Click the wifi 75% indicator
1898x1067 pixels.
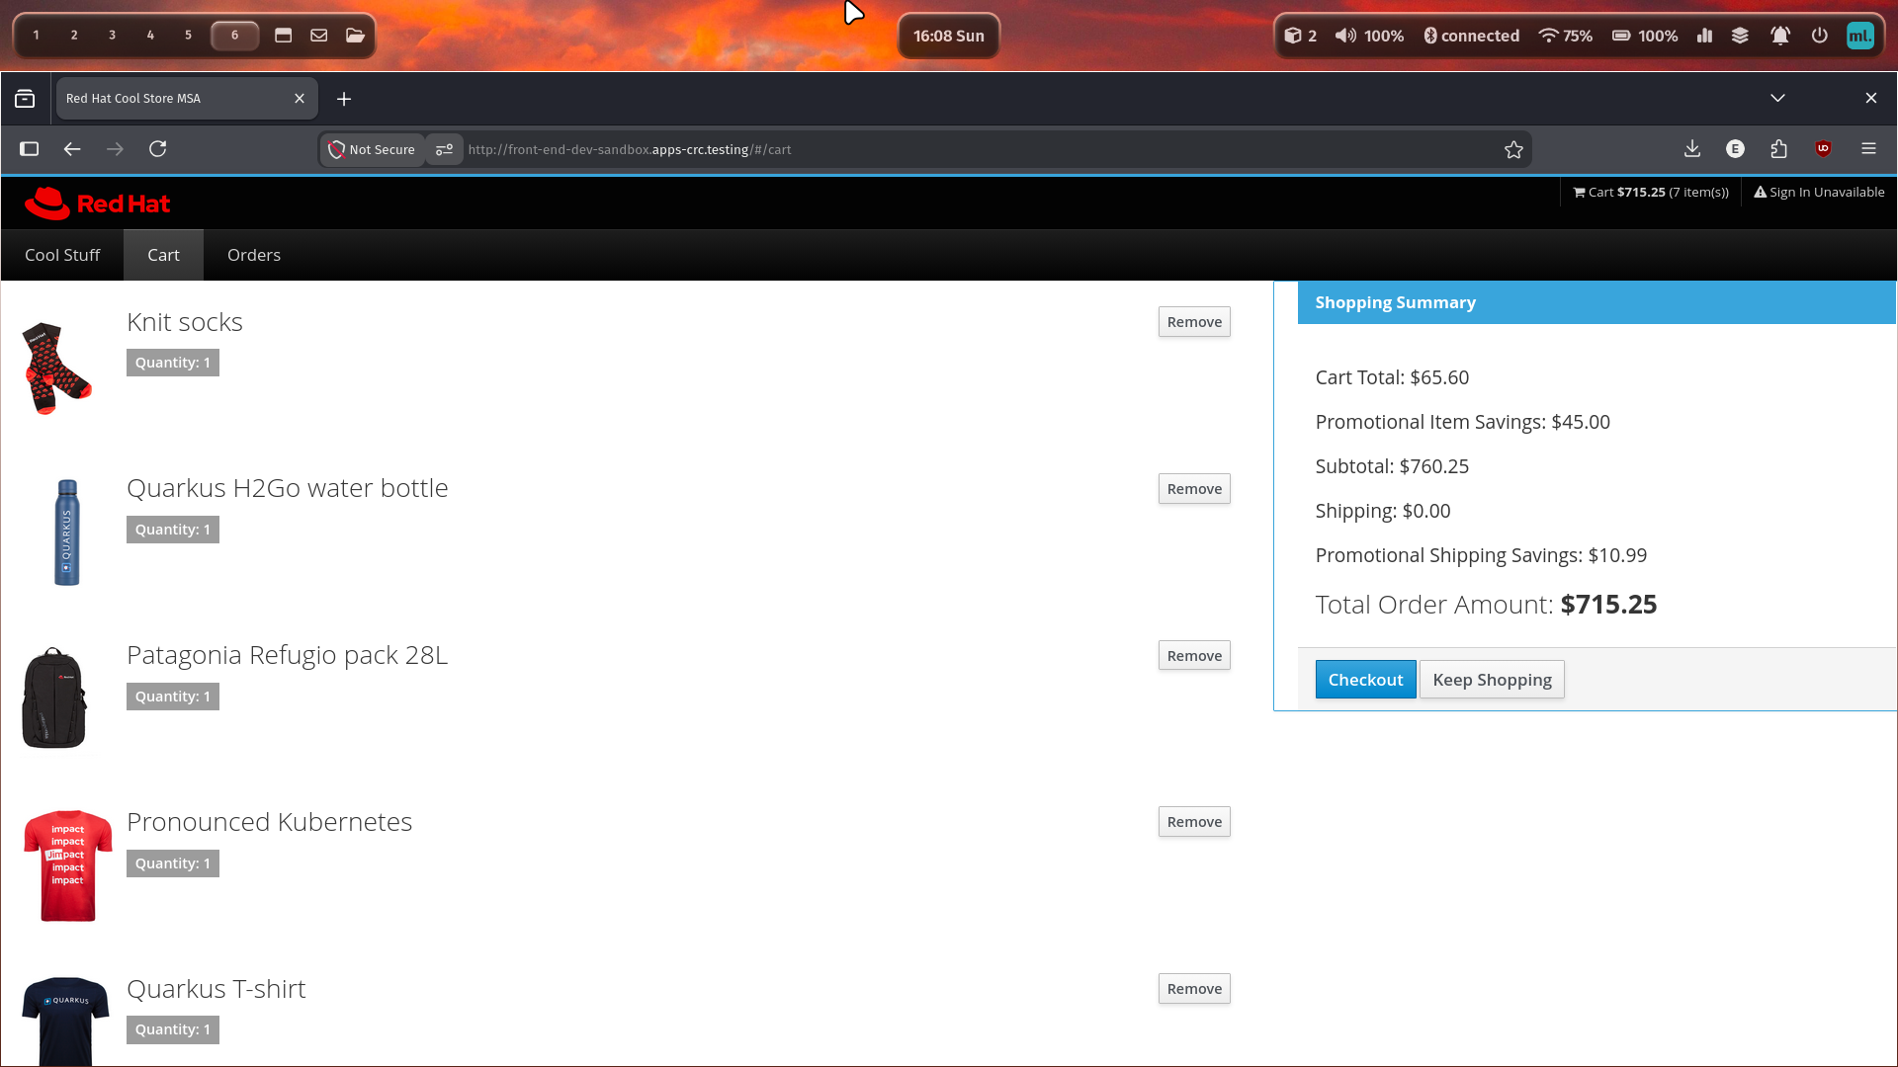tap(1565, 36)
